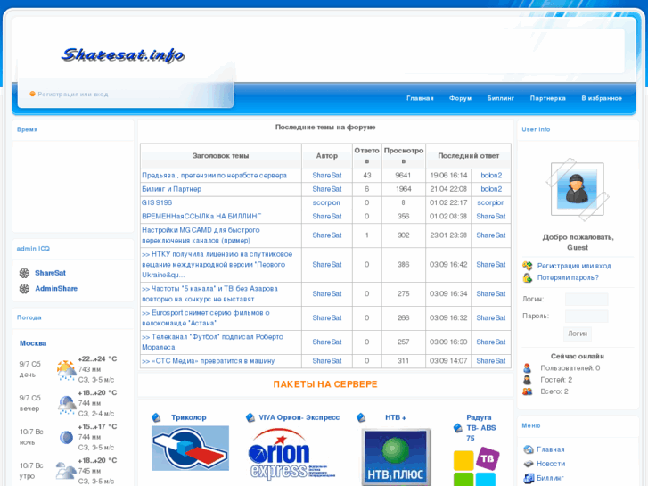Open the Москва weather city link
Screen dimensions: 648x486
coord(33,343)
